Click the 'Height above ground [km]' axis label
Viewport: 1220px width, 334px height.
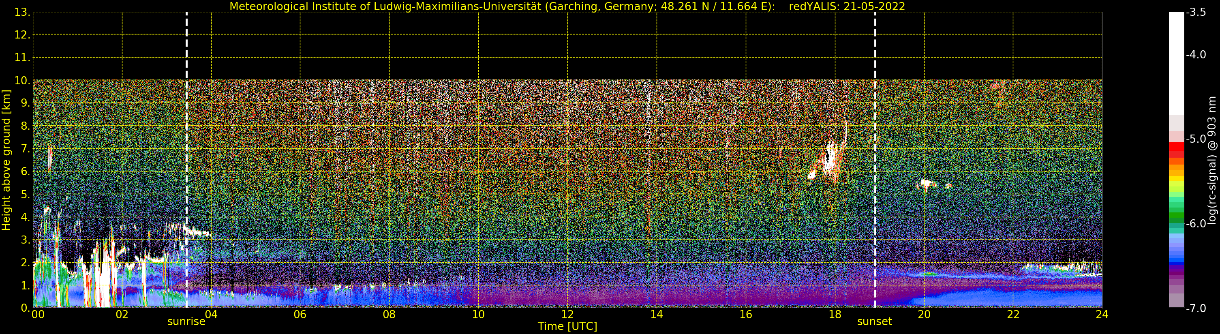(x=6, y=160)
